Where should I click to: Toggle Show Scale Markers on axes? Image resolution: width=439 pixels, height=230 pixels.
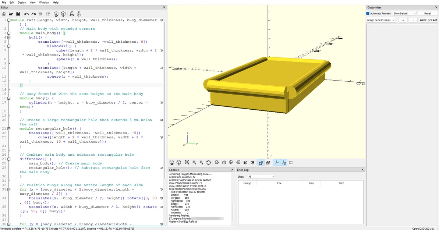pos(284,163)
